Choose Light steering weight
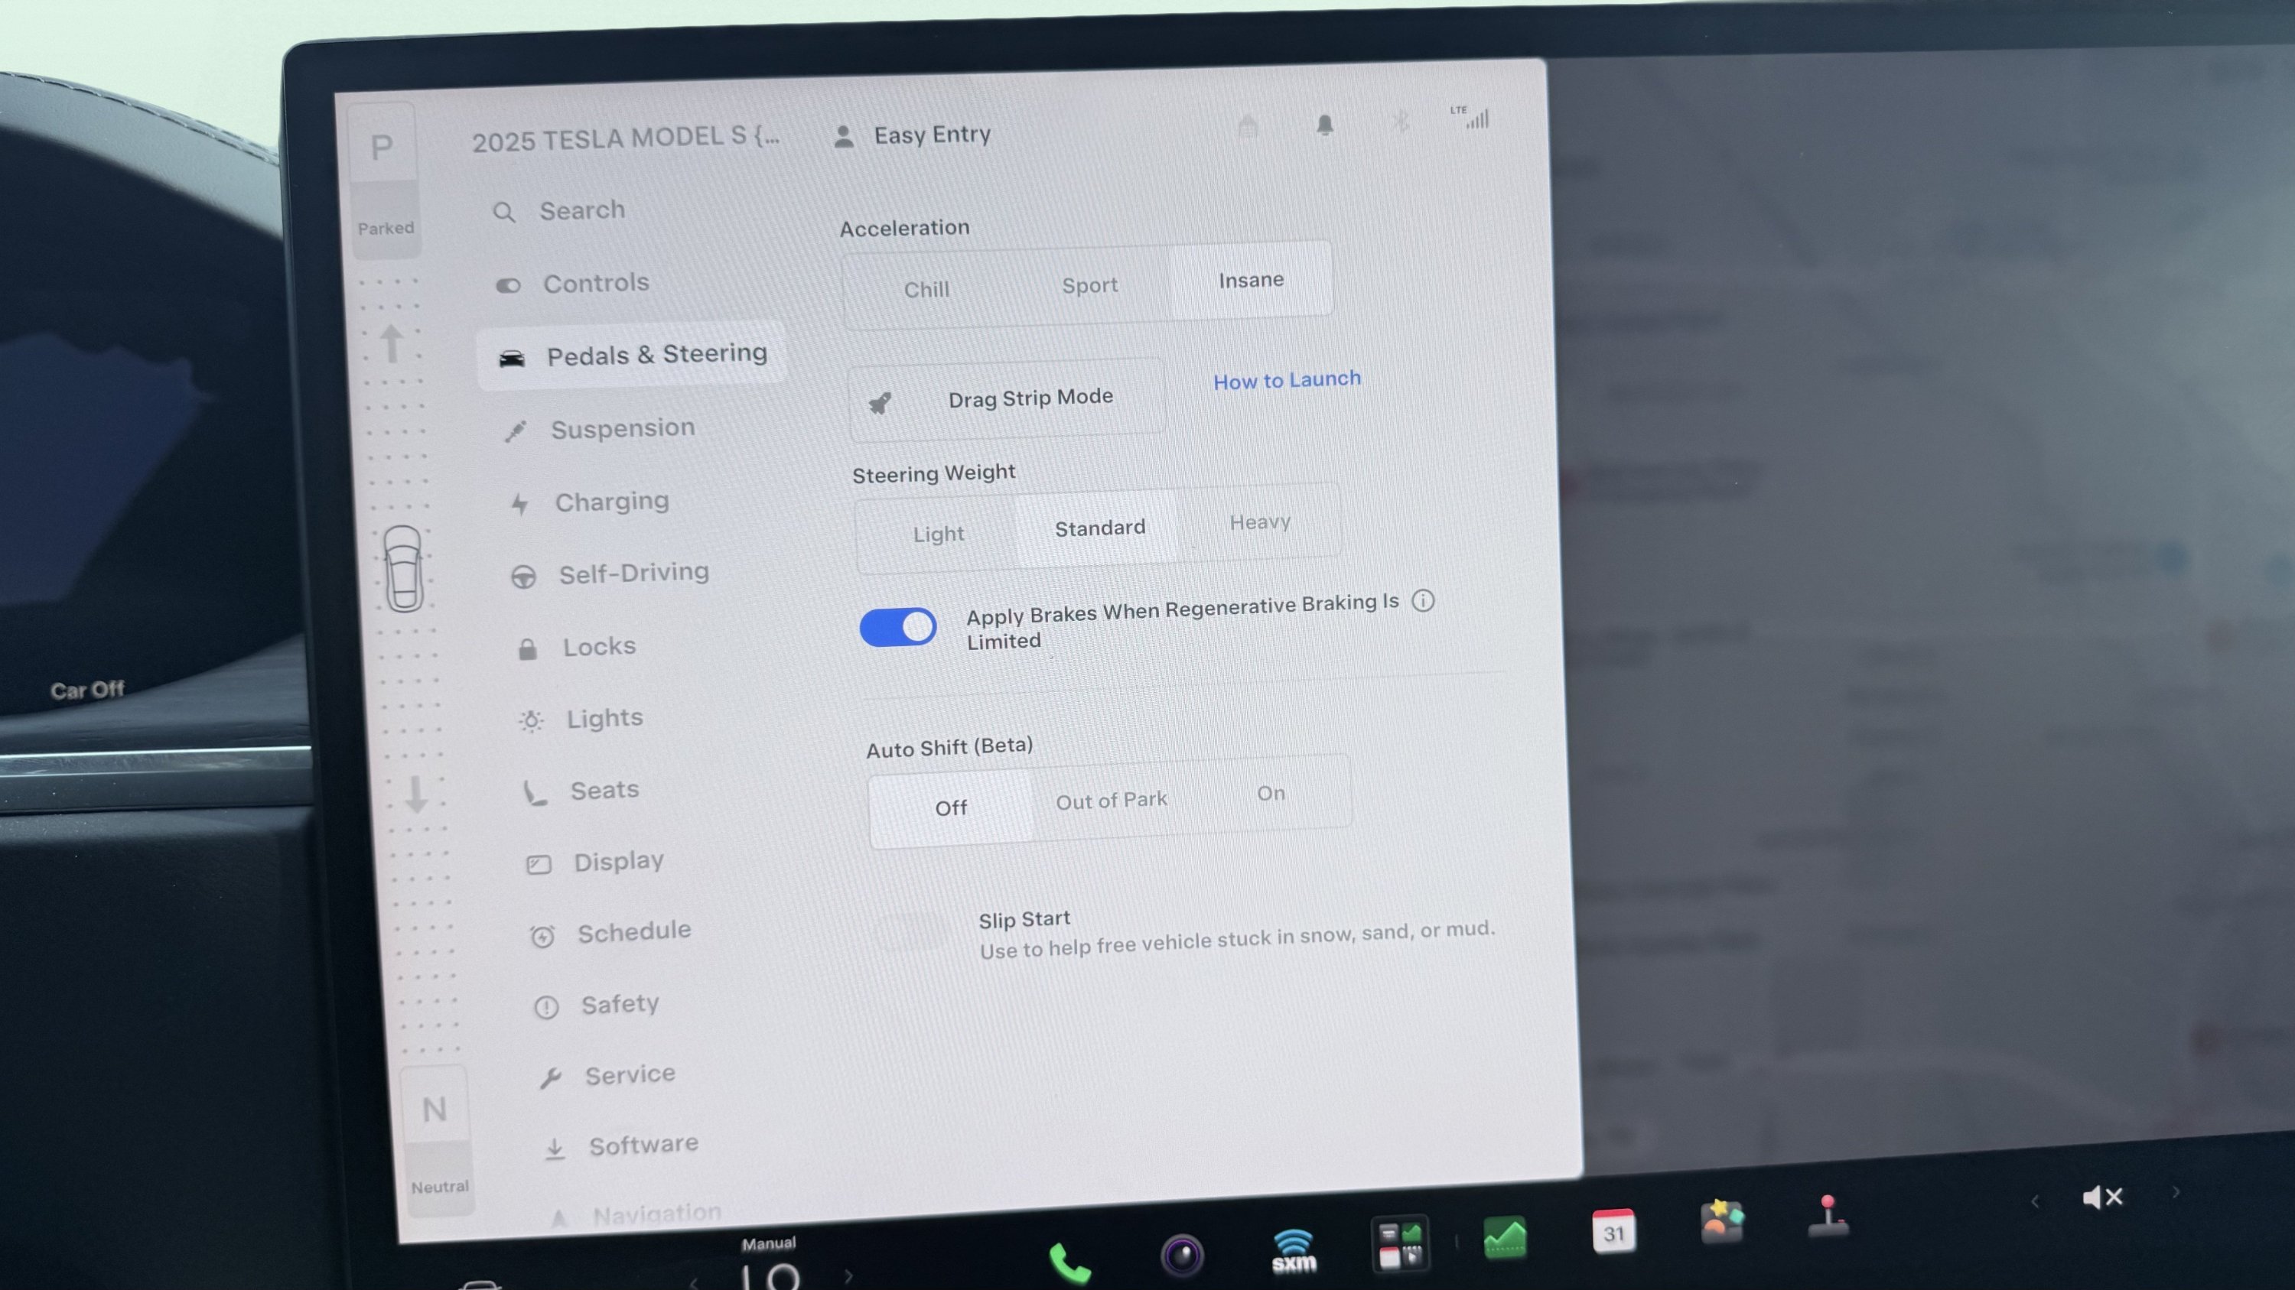Screen dimensions: 2295x1290 pyautogui.click(x=938, y=535)
